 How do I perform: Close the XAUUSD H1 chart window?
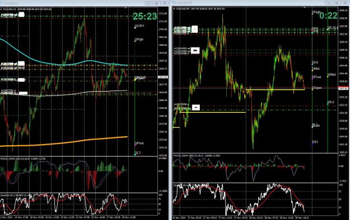[x=165, y=3]
